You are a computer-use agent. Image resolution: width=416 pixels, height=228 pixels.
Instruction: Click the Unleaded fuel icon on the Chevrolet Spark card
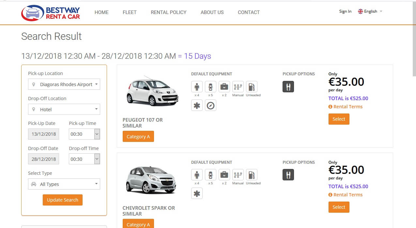252,175
